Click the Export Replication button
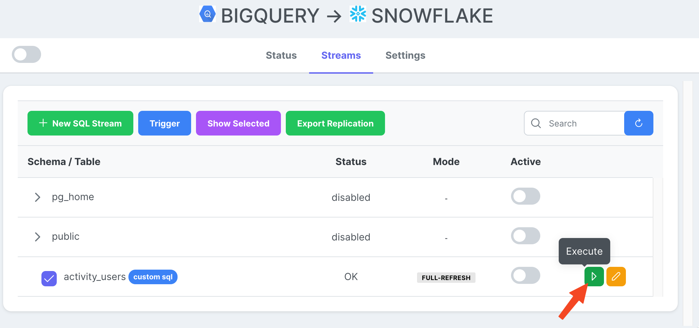699x328 pixels. pos(335,123)
